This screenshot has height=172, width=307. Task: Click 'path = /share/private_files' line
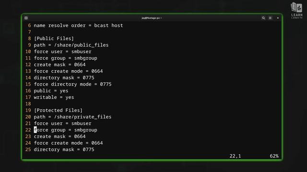[72, 117]
